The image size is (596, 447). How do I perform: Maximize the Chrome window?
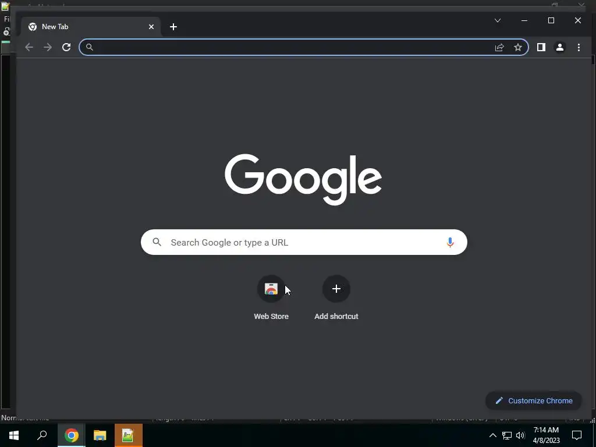click(551, 20)
